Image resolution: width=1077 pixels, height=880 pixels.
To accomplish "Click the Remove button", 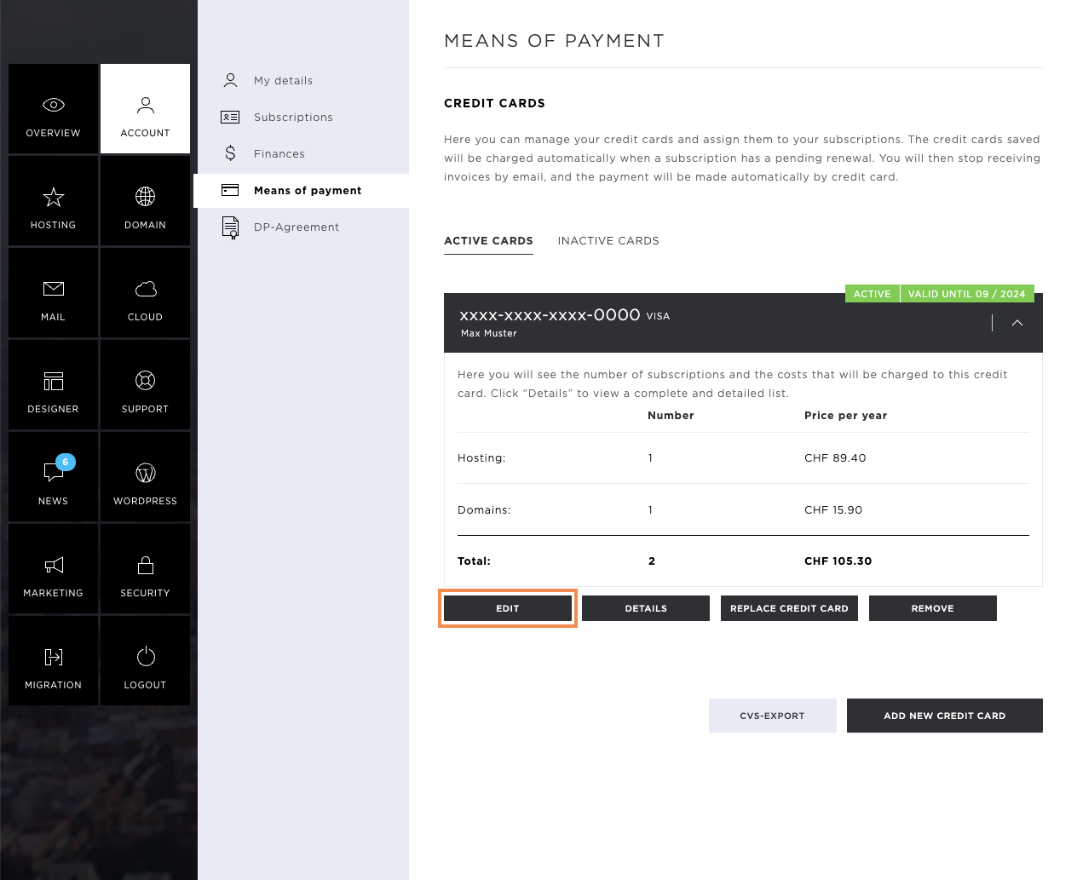I will (x=933, y=608).
